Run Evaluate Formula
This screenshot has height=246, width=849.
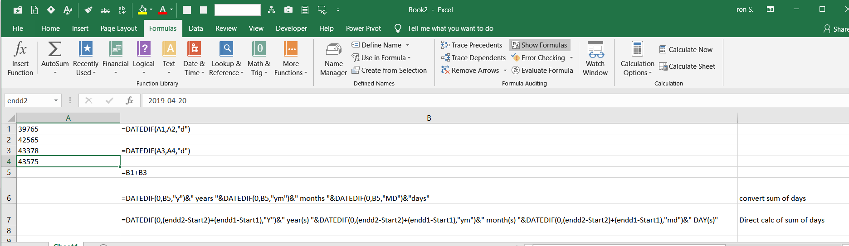pyautogui.click(x=542, y=70)
